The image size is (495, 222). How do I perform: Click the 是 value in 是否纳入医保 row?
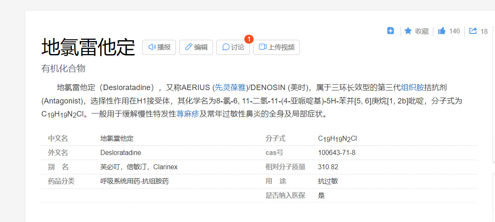321,195
